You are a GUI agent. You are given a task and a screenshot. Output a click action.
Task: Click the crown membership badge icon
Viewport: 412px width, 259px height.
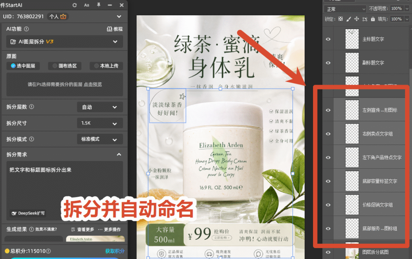(x=63, y=16)
